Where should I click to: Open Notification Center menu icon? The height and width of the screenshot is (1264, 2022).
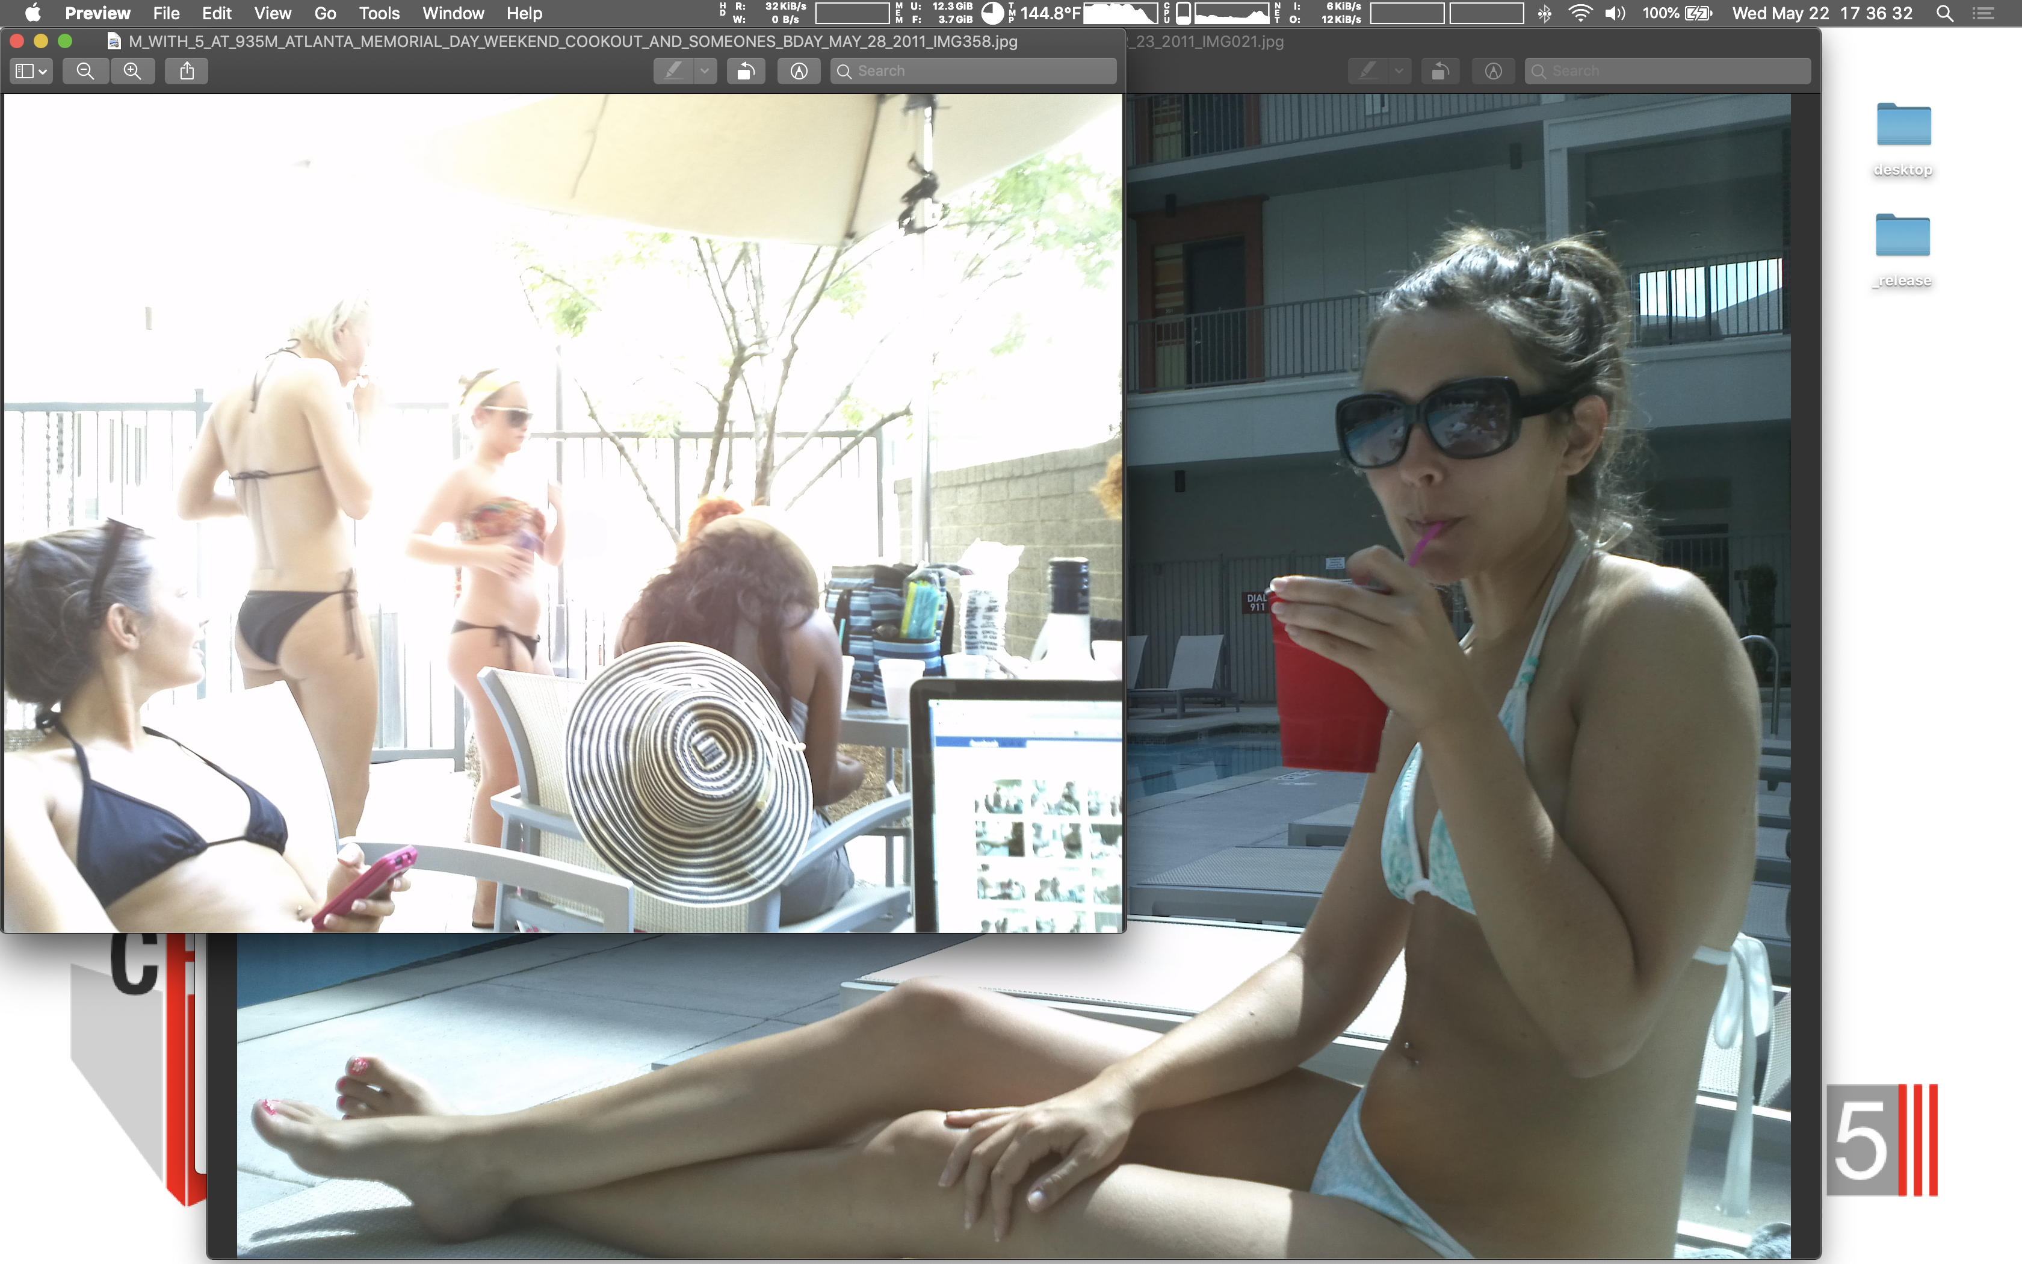(1983, 13)
